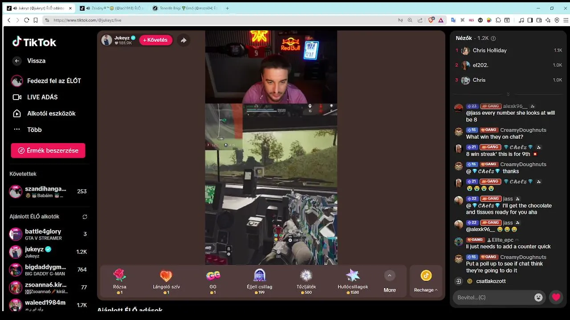The width and height of the screenshot is (570, 320).
Task: Click alexk96__ username in chat
Action: click(515, 106)
